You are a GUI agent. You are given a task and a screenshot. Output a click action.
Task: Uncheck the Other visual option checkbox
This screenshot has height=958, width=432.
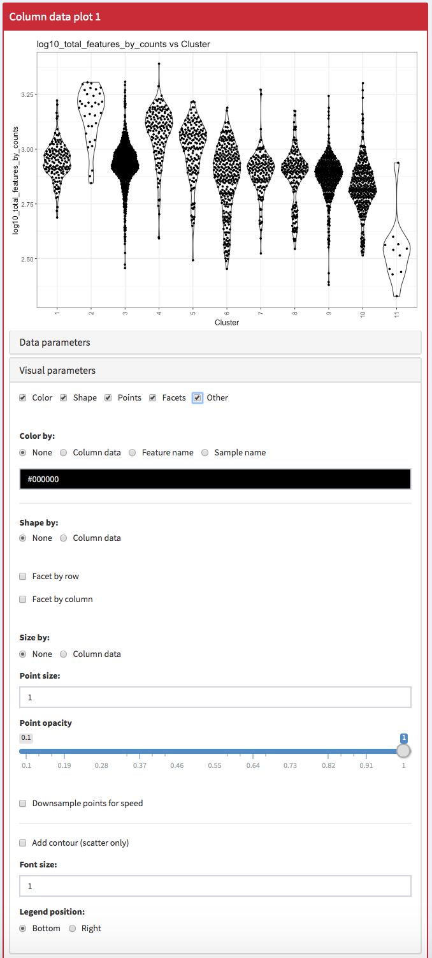point(198,398)
